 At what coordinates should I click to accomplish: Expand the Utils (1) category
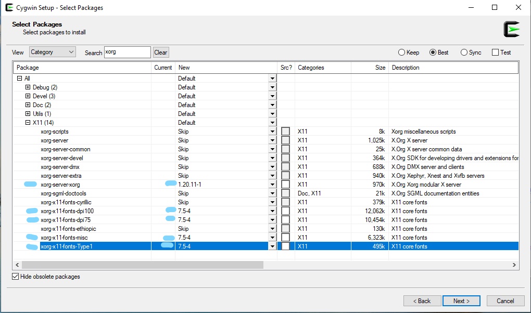pos(28,113)
